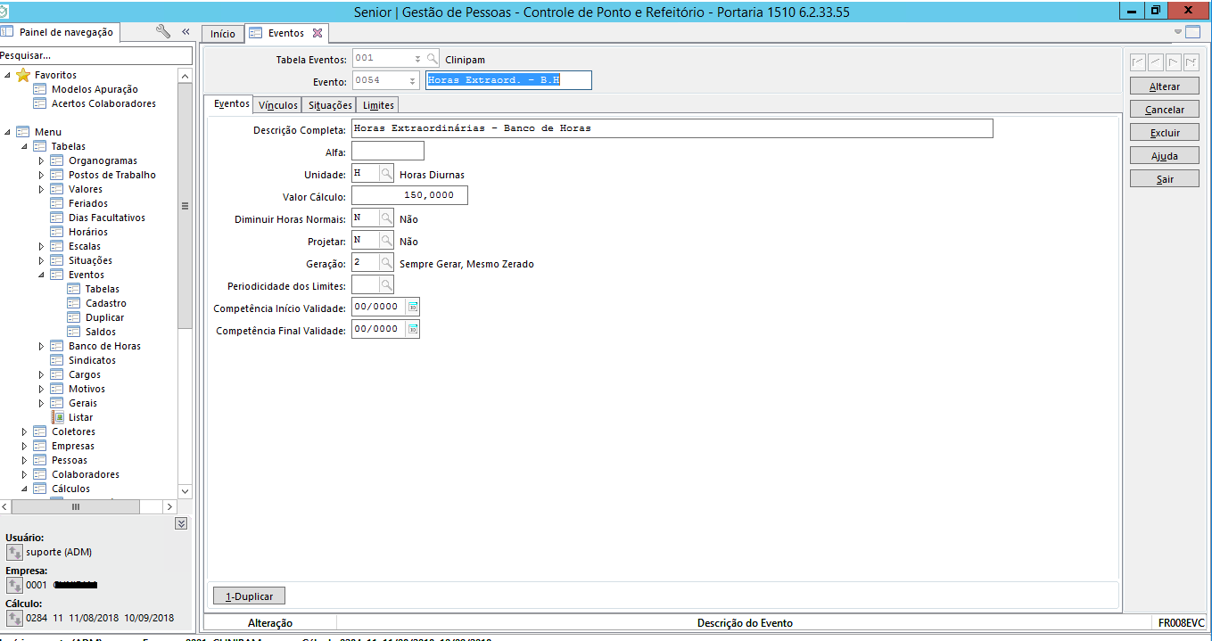Expand the Colaboradores tree node

coord(24,474)
